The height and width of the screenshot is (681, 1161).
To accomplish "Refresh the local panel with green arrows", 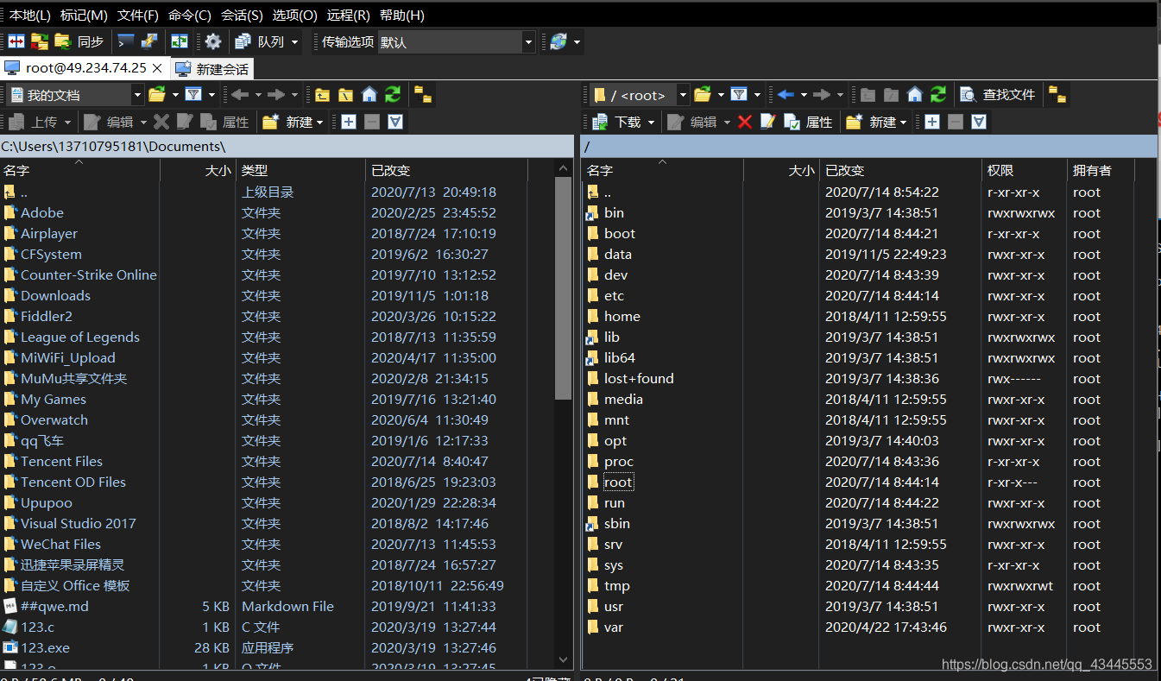I will (x=393, y=95).
